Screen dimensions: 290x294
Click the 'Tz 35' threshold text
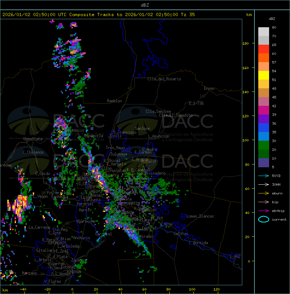pyautogui.click(x=188, y=15)
